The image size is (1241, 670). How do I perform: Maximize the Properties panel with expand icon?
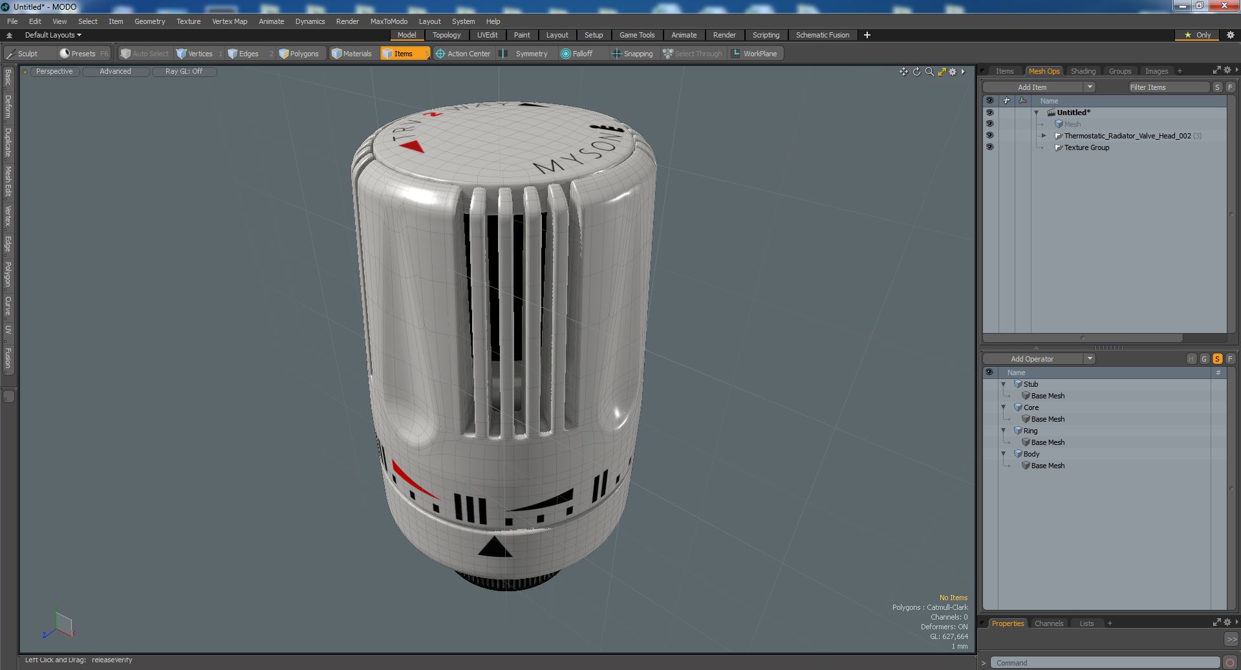click(x=1216, y=622)
